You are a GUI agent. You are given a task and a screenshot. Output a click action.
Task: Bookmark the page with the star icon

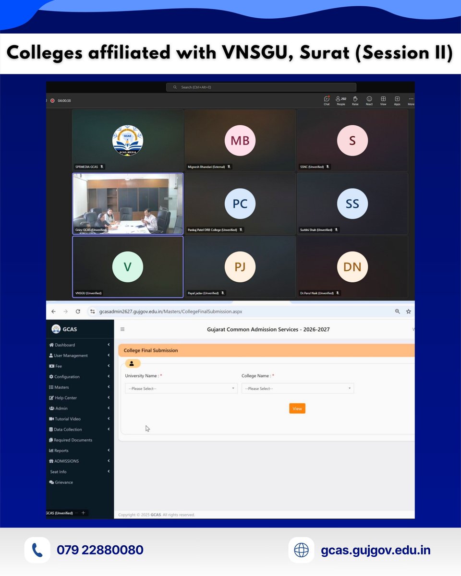(x=409, y=312)
